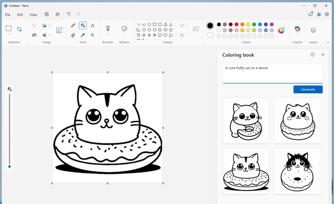Open the File menu

click(8, 14)
